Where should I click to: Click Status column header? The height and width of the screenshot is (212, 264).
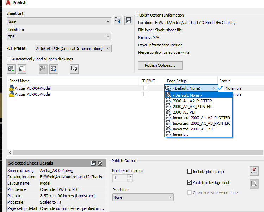pos(241,81)
